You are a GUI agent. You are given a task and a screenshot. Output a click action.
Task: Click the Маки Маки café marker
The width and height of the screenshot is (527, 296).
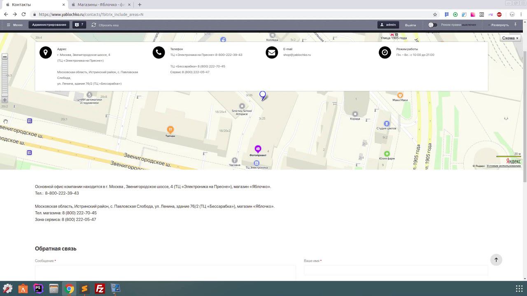click(x=400, y=95)
